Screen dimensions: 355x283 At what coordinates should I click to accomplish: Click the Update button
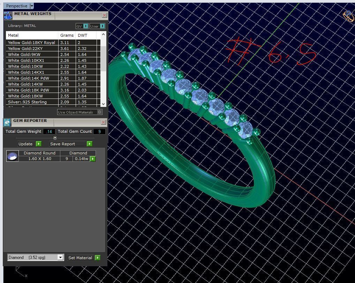27,144
